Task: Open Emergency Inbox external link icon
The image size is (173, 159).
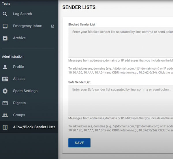Action: coord(52,26)
